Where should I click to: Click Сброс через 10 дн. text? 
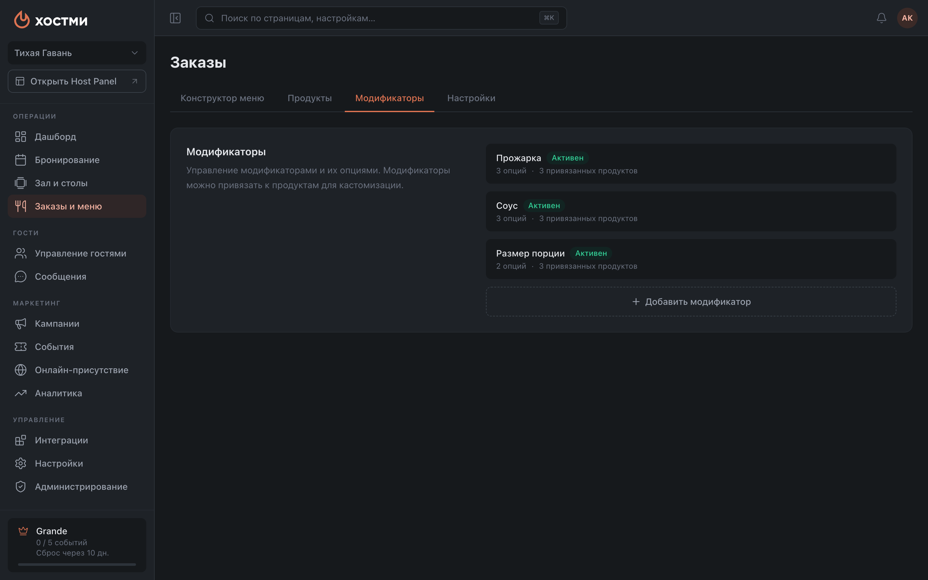pyautogui.click(x=72, y=553)
